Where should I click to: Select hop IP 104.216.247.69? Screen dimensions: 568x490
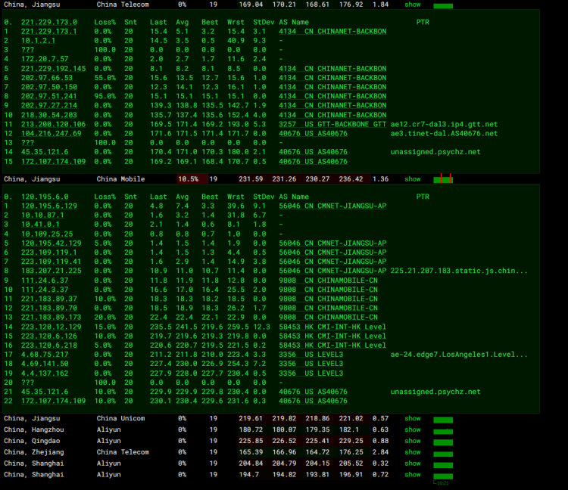[x=51, y=133]
